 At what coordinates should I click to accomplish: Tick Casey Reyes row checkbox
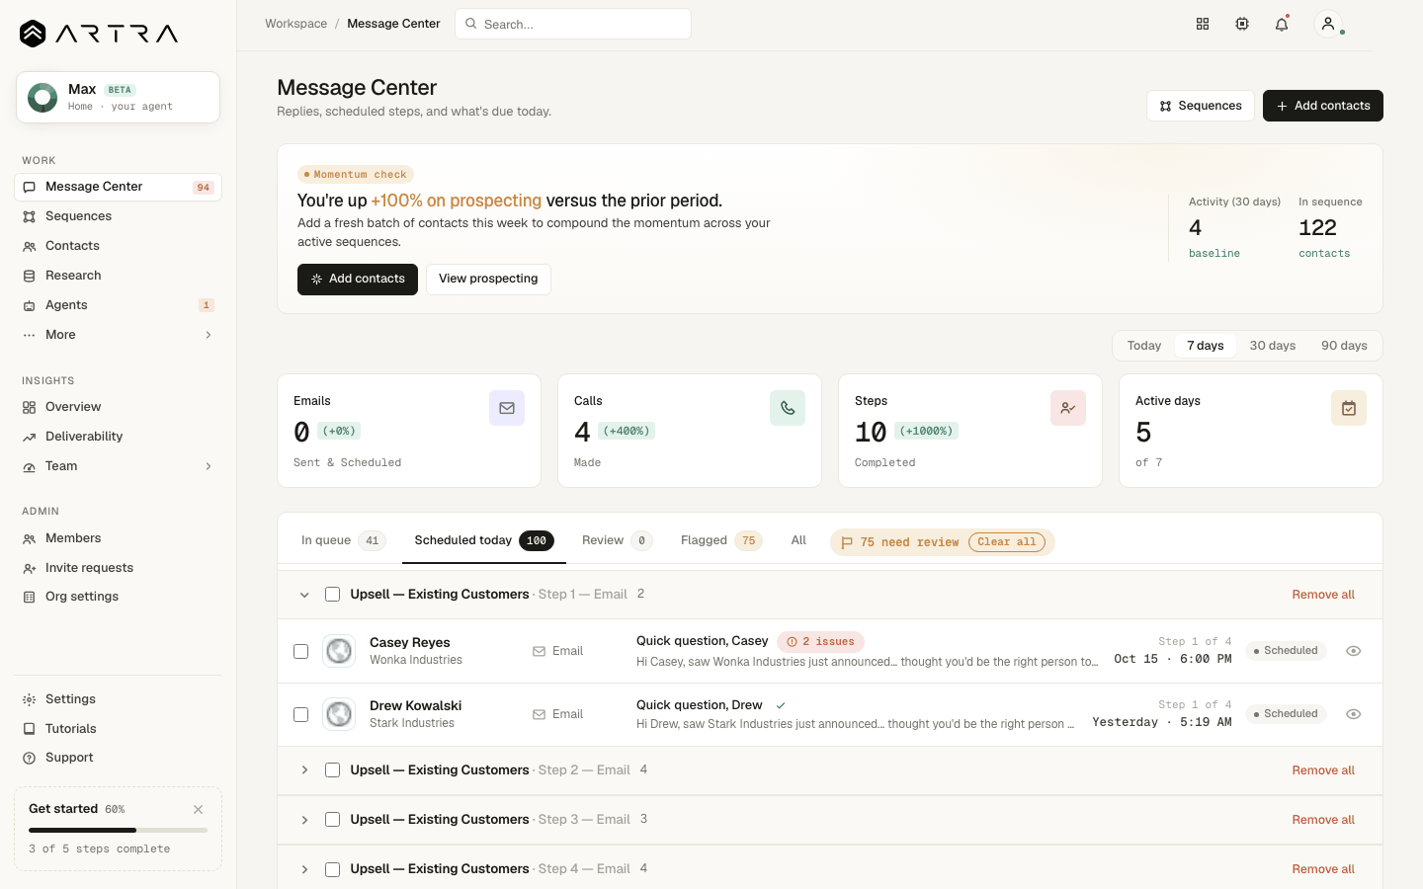point(301,651)
